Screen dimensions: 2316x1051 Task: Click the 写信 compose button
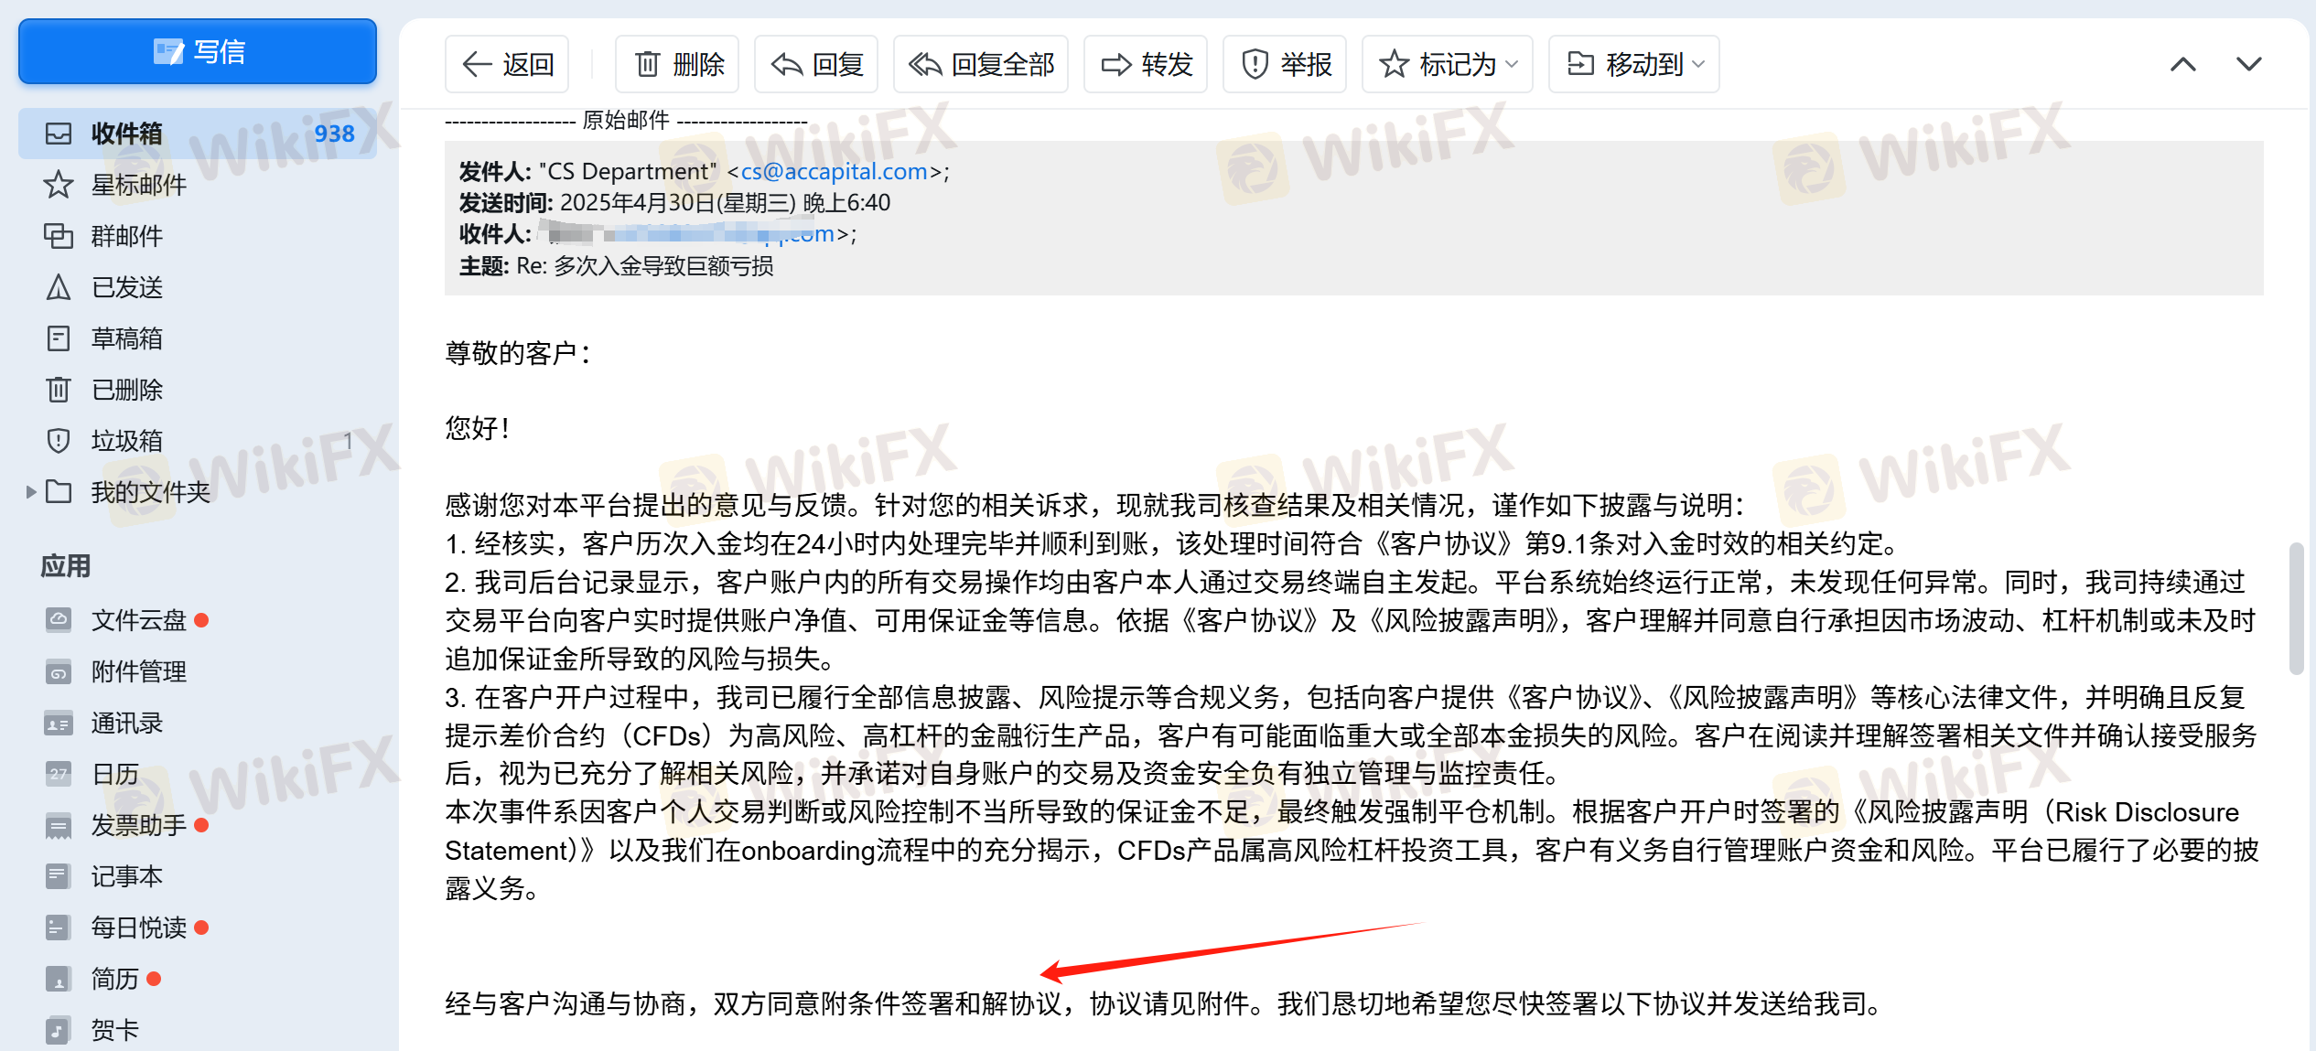tap(198, 52)
